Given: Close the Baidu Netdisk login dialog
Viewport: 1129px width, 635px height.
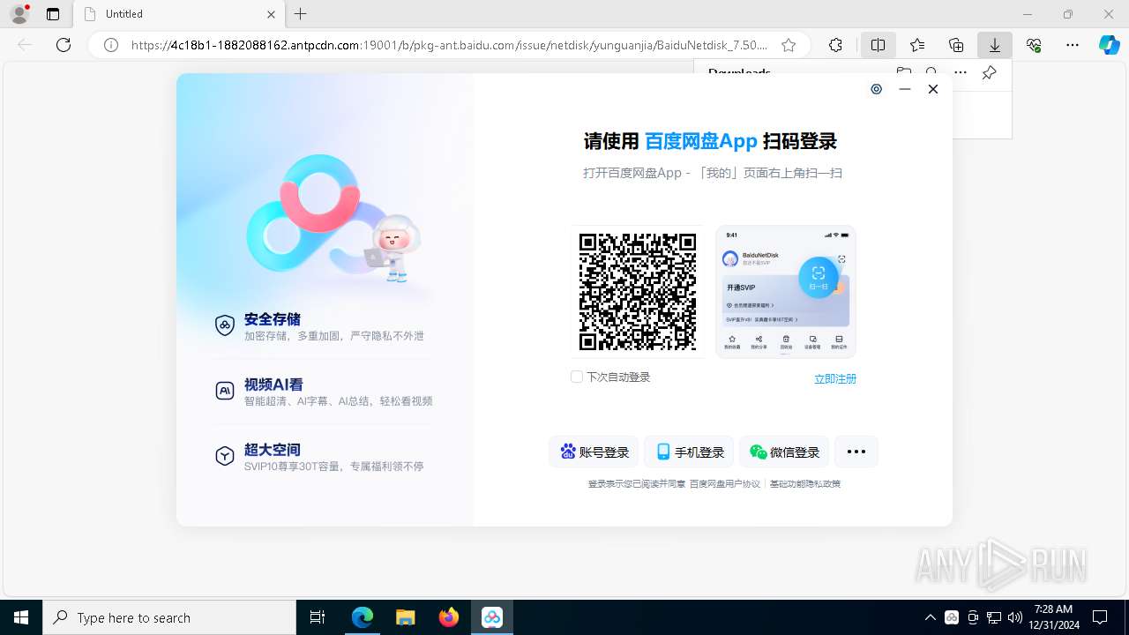Looking at the screenshot, I should pyautogui.click(x=932, y=89).
